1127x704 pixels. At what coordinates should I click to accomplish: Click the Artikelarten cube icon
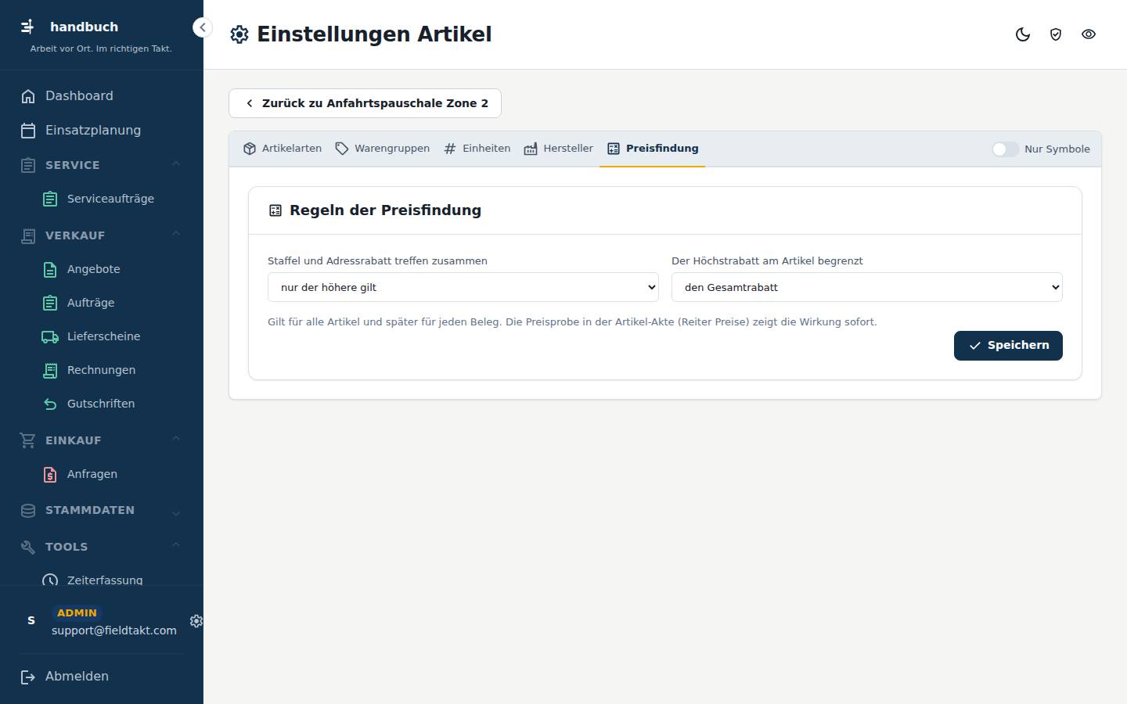250,149
